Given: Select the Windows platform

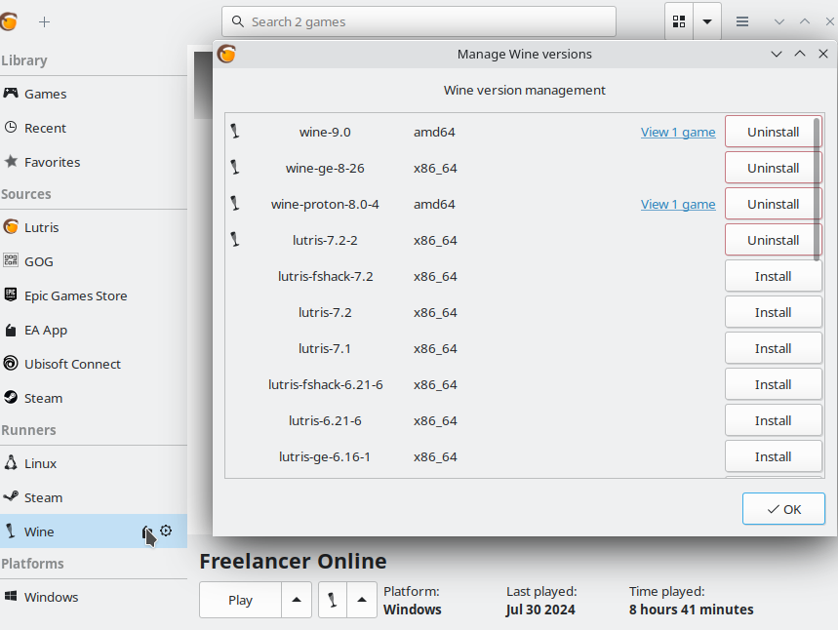Looking at the screenshot, I should coord(94,597).
